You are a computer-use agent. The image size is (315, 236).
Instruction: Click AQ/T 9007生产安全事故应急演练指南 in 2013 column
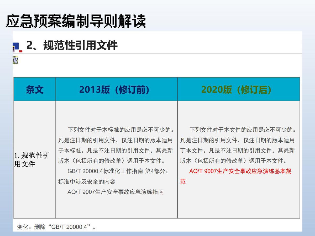pyautogui.click(x=115, y=192)
